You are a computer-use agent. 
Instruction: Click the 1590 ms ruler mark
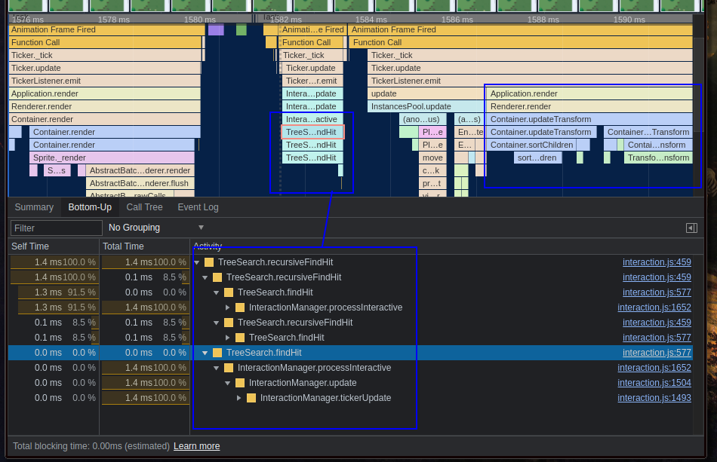tap(629, 20)
